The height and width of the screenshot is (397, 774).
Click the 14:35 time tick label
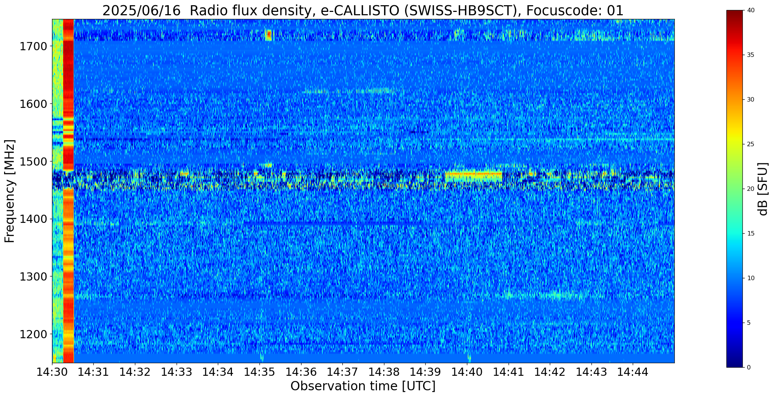tap(259, 372)
